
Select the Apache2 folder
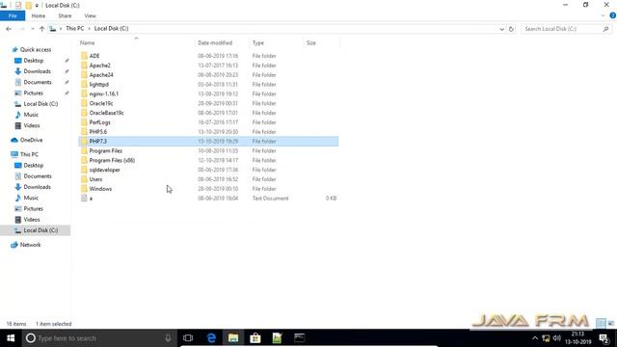(x=99, y=66)
